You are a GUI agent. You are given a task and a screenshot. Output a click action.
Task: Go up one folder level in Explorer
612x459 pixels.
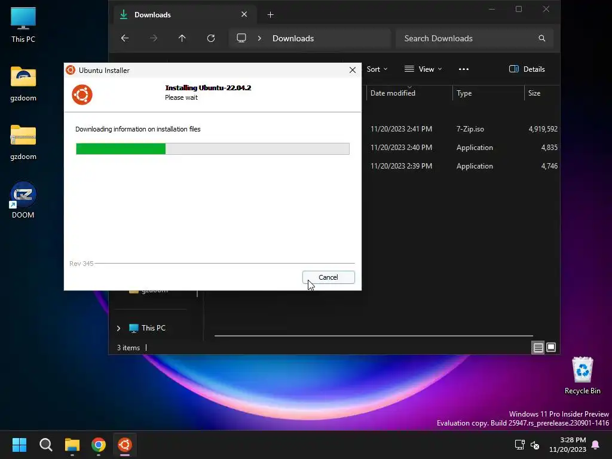pyautogui.click(x=182, y=38)
